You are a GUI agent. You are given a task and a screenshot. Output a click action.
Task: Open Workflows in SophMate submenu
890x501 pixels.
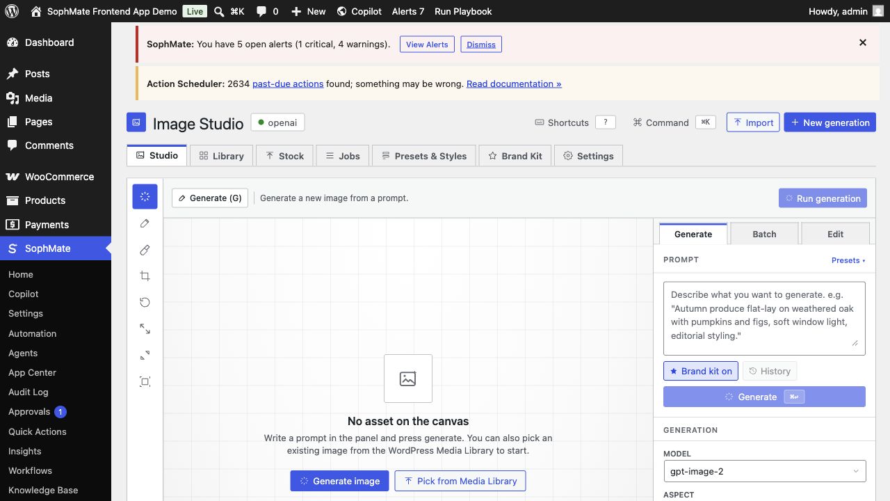pos(56,470)
